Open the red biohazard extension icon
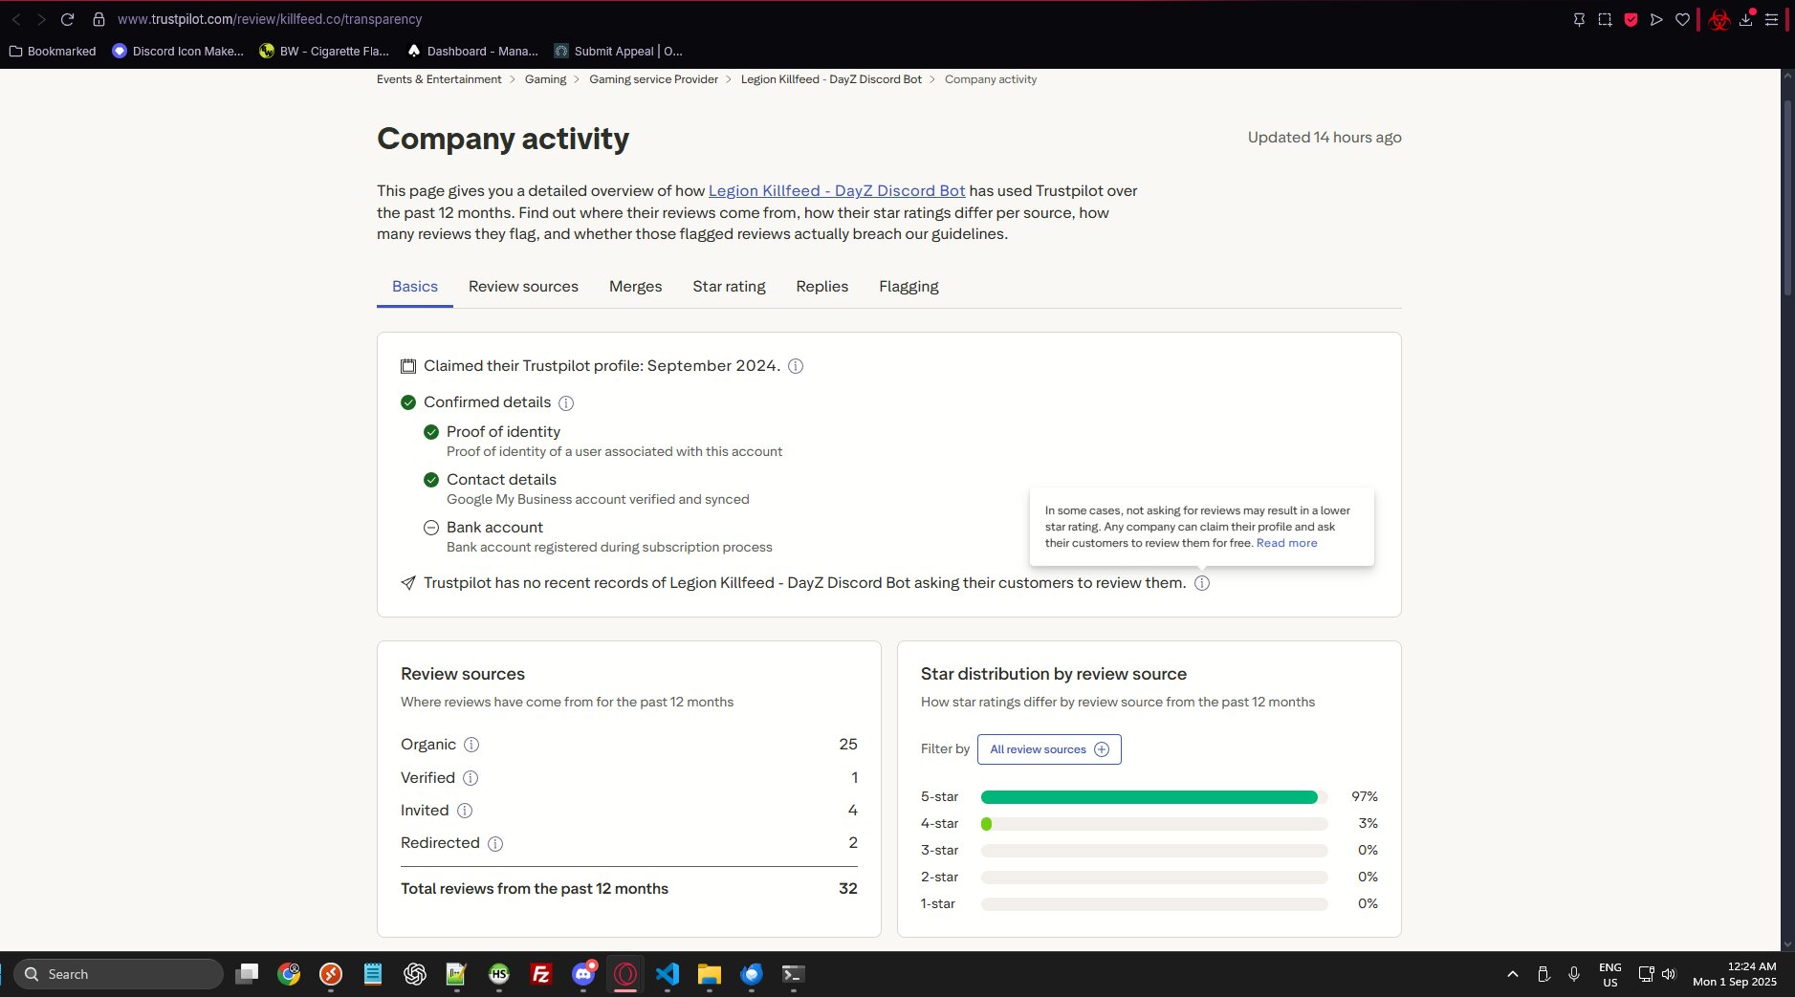 (x=1719, y=19)
